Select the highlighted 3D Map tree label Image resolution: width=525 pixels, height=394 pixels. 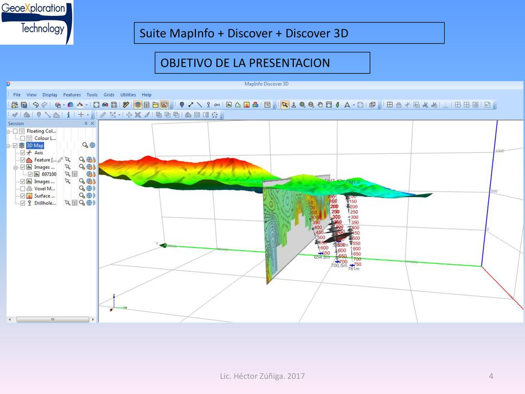click(x=35, y=145)
